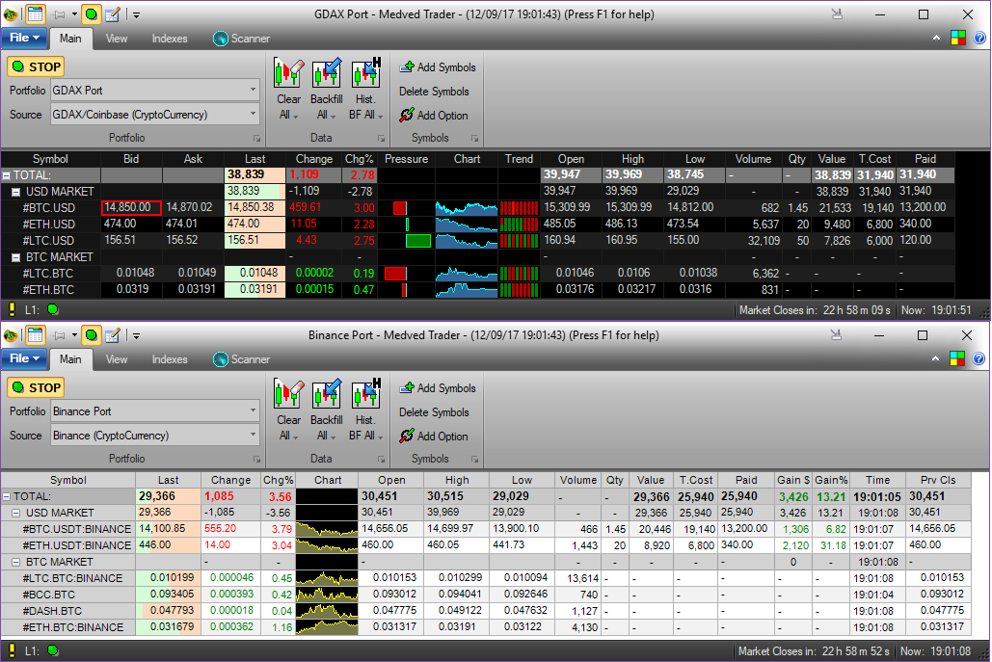Open Portfolio group dialog launcher in GDAX window
Screen dimensions: 992x662
click(x=256, y=138)
